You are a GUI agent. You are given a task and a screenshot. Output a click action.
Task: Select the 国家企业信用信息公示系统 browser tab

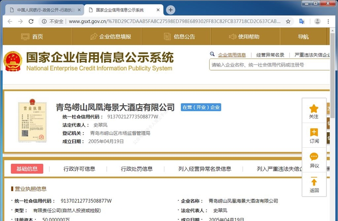[x=124, y=10]
